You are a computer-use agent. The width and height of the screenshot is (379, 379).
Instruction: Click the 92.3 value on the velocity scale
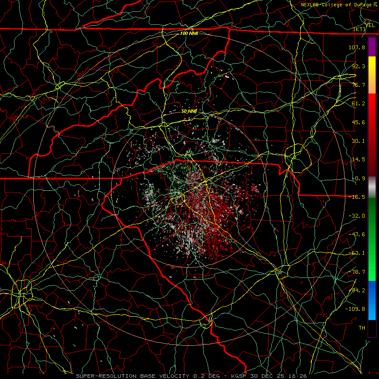tap(358, 66)
